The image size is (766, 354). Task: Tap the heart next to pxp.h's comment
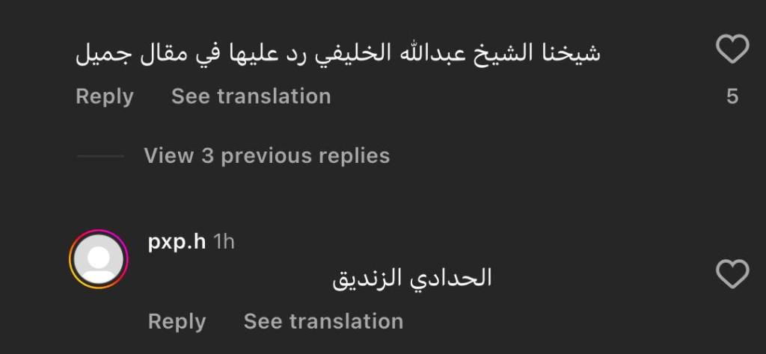(732, 274)
